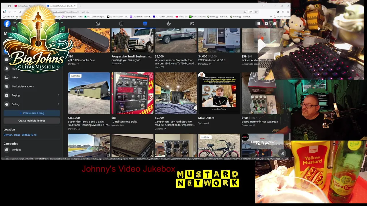Open the Electro Harmonix Hot Wax Pedal listing
367x206 pixels.
pos(262,100)
